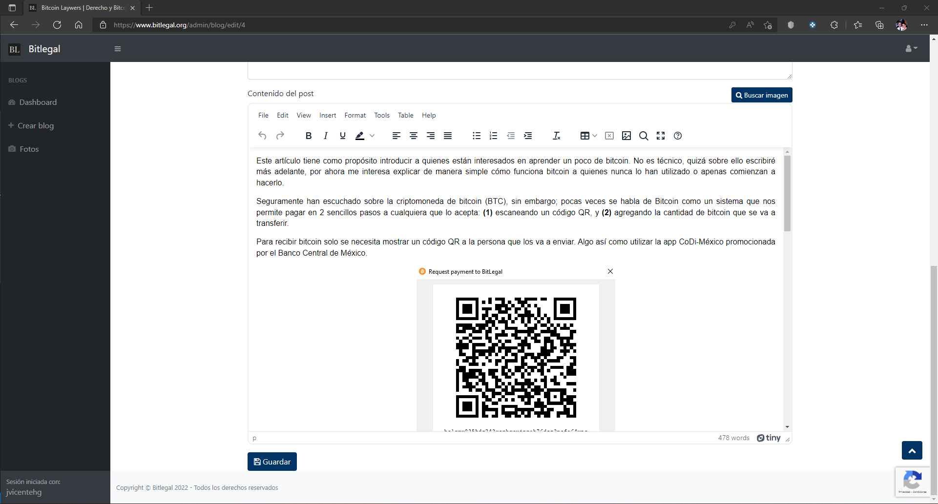Toggle Underline formatting
The height and width of the screenshot is (504, 938).
[343, 136]
